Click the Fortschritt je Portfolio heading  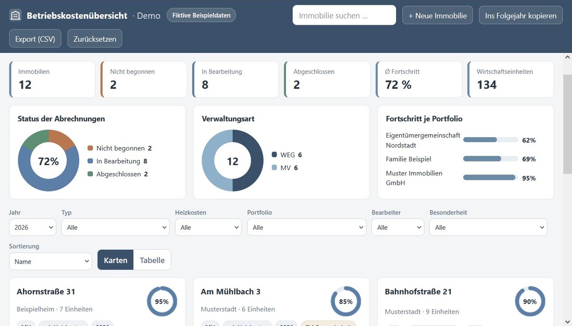tap(424, 119)
